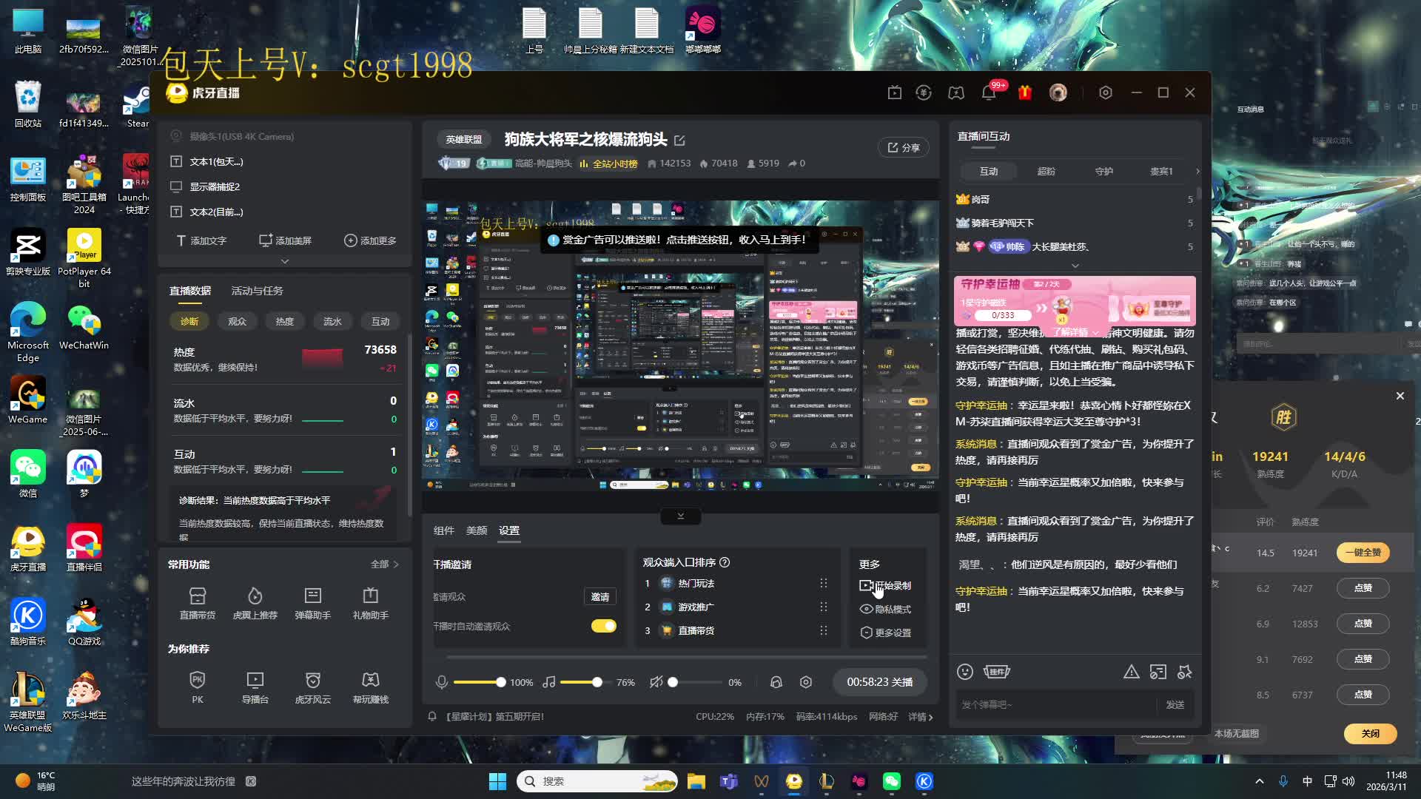1421x799 pixels.
Task: Expand the source list chevron below 添加文字
Action: tap(285, 261)
